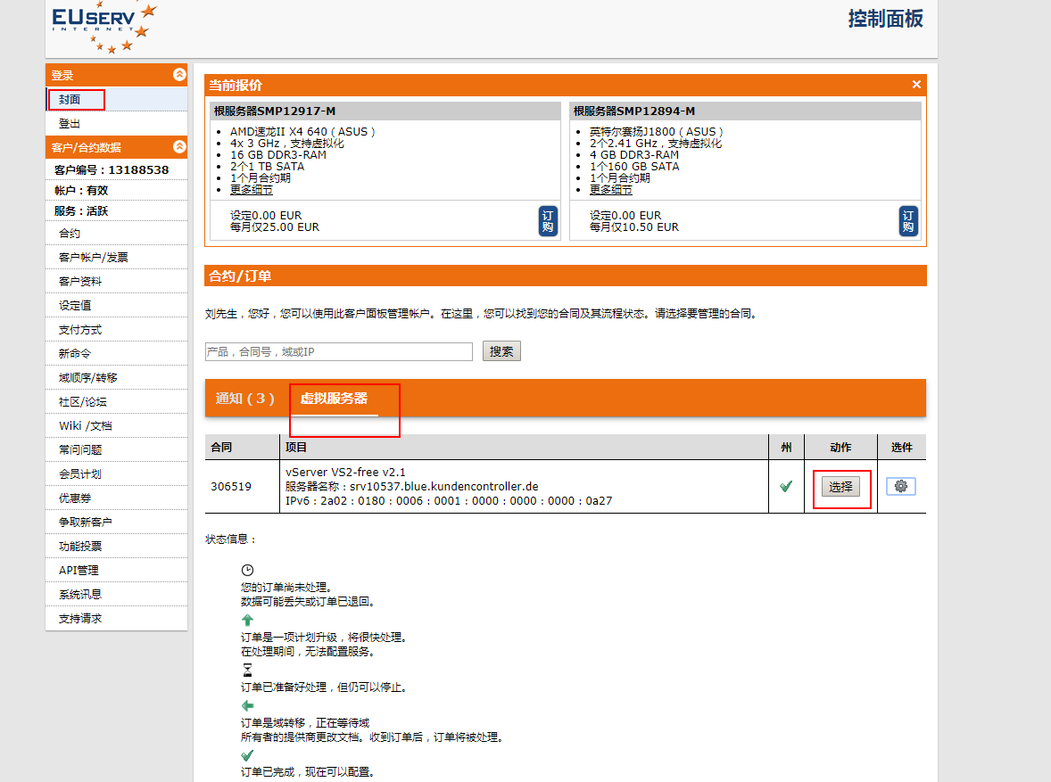Click the 根服务器SMP12894-M offer heading
1051x782 pixels.
[x=634, y=111]
